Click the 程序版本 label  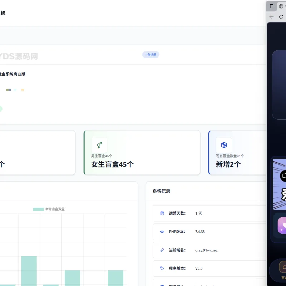click(177, 268)
